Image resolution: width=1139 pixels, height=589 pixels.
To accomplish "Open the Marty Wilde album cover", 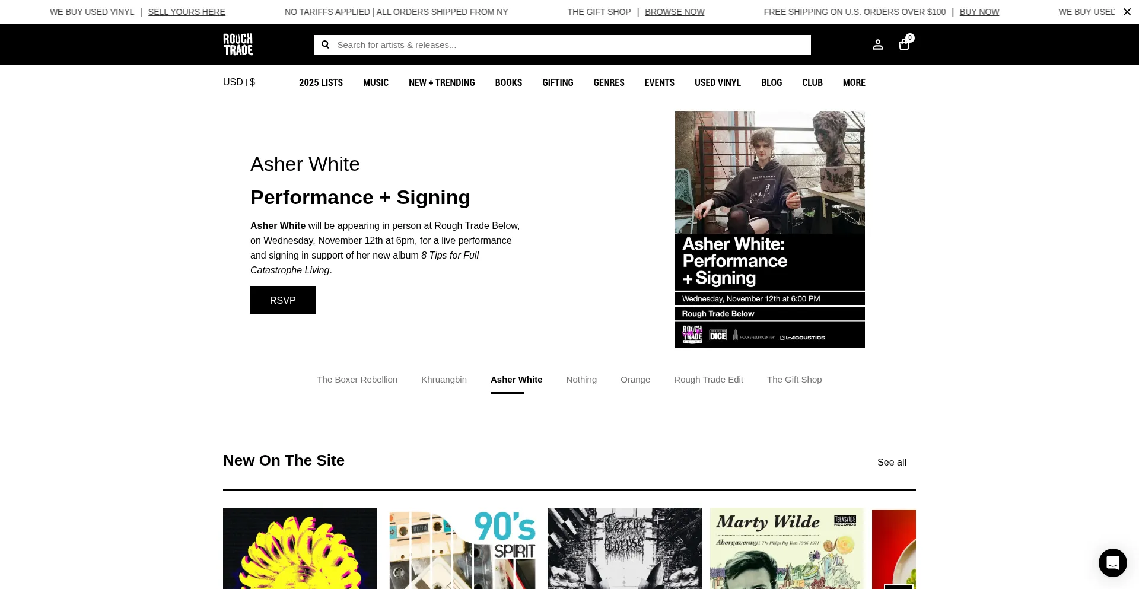I will click(x=787, y=549).
